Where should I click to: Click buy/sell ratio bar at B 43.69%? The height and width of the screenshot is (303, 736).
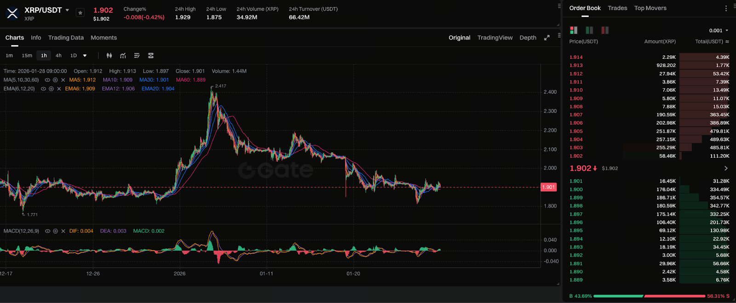[649, 296]
